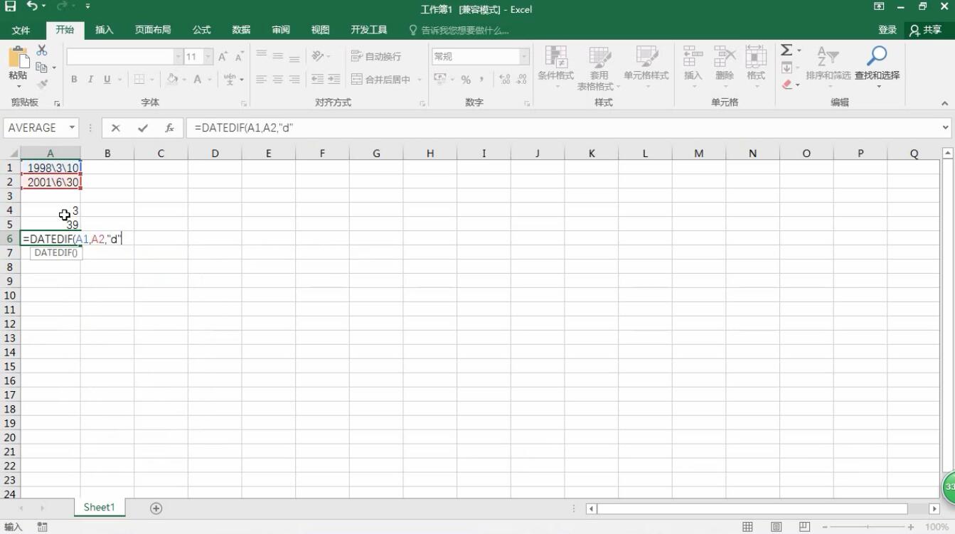Open the font name dropdown
Viewport: 955px width, 534px height.
178,56
